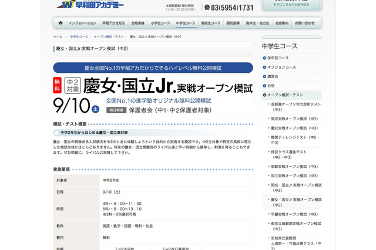Viewport: 376px width, 250px height.
Task: Click 中学生コース breadcrumb link
Action: pyautogui.click(x=79, y=36)
